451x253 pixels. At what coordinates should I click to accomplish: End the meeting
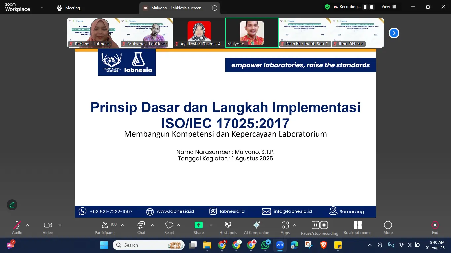click(435, 227)
